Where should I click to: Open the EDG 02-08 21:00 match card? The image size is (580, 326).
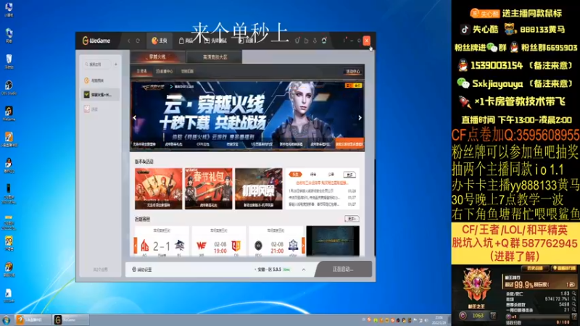click(x=276, y=241)
